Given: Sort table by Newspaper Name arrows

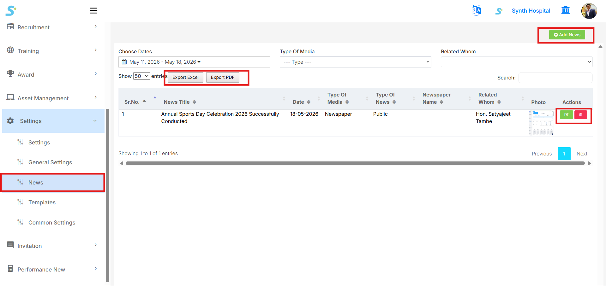Looking at the screenshot, I should click(441, 102).
